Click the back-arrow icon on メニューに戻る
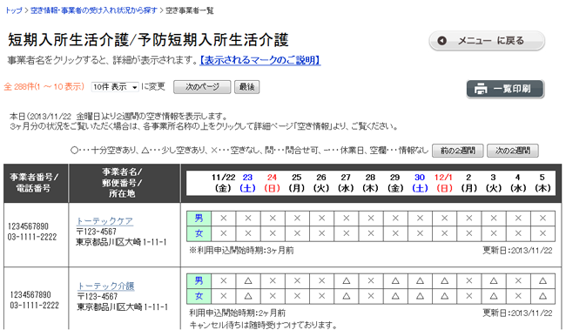The height and width of the screenshot is (330, 566). coord(442,41)
